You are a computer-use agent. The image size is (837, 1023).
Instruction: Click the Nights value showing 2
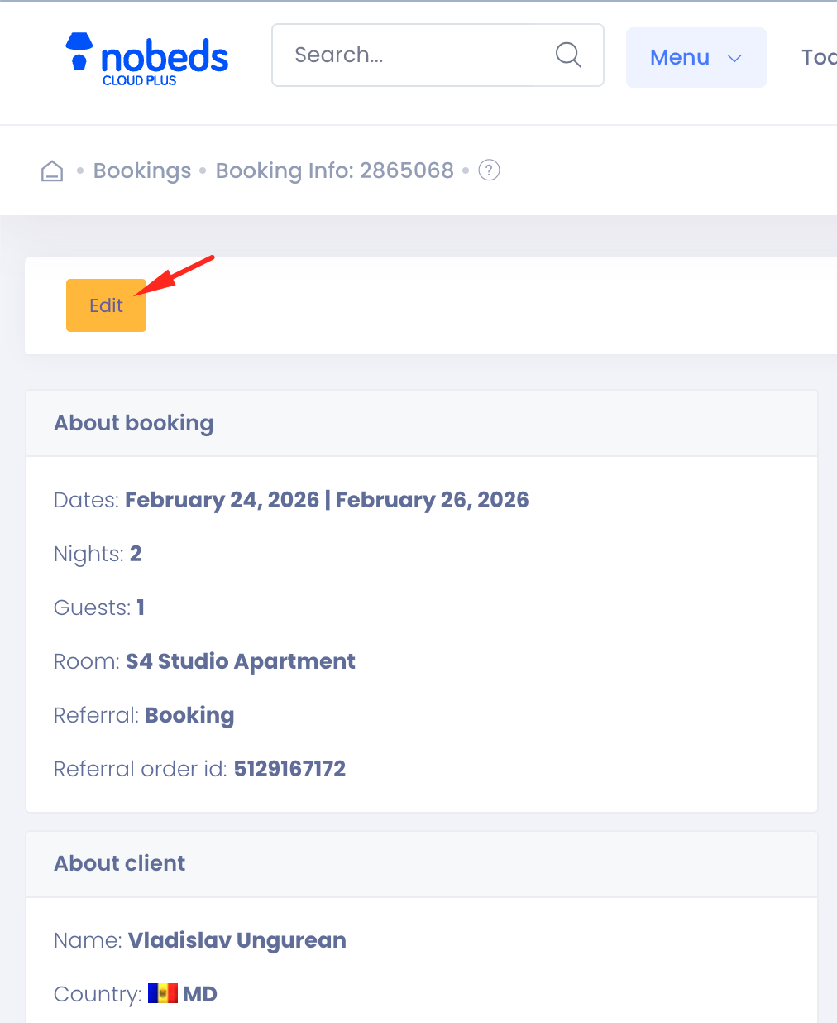136,554
